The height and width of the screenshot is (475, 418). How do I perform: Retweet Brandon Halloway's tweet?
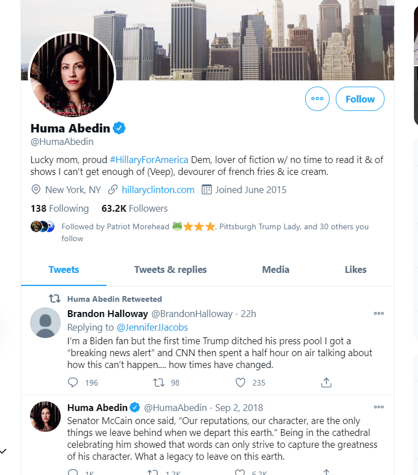pyautogui.click(x=159, y=383)
